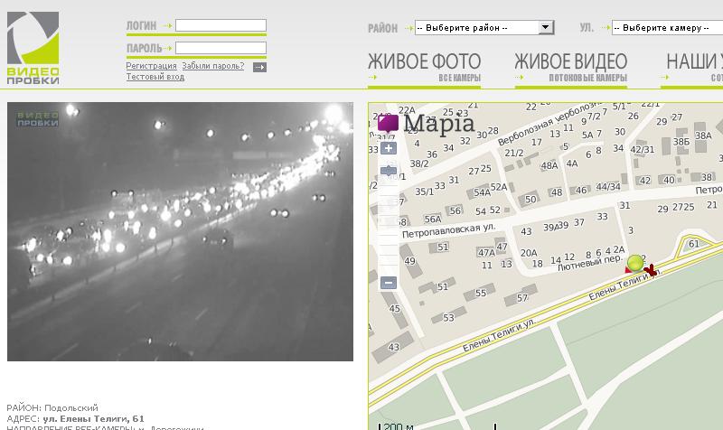Zoom in the map with plus button

pyautogui.click(x=389, y=148)
